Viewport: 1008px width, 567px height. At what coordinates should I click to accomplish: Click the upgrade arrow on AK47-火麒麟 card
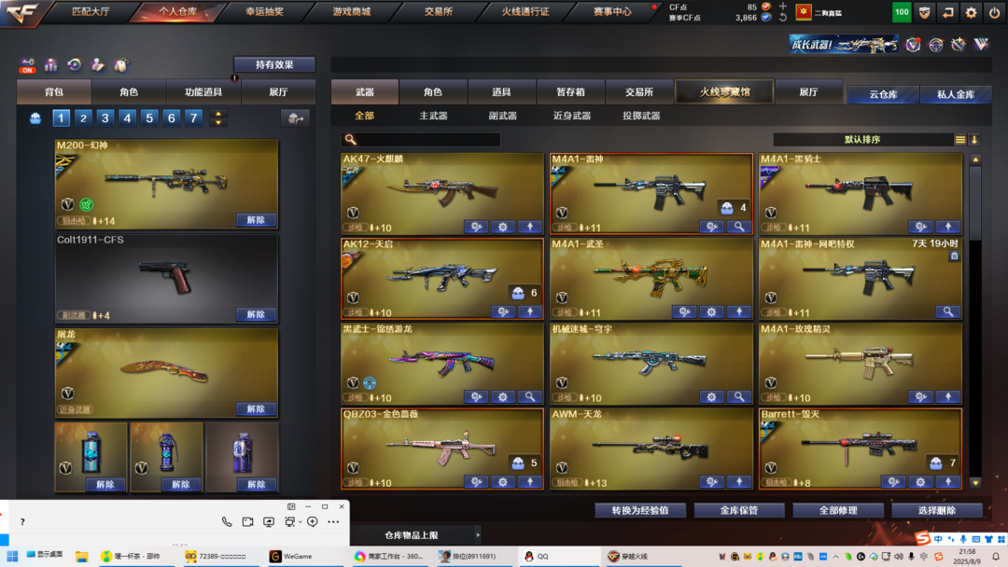pos(530,227)
